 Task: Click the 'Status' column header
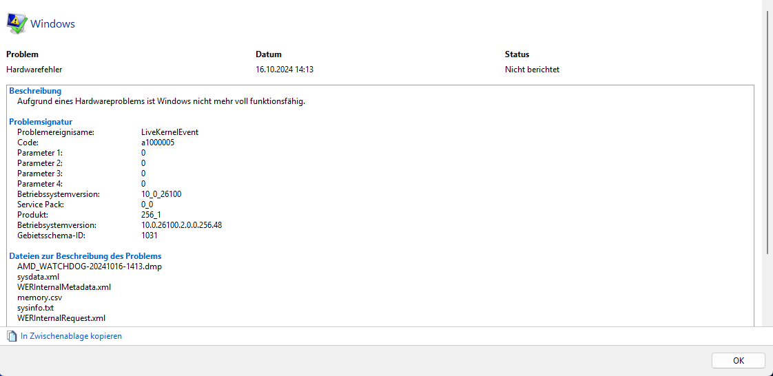click(517, 54)
